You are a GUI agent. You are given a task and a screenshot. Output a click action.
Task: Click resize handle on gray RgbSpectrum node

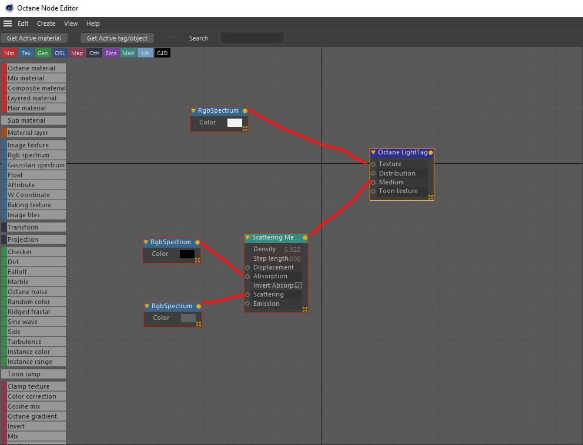tap(199, 324)
